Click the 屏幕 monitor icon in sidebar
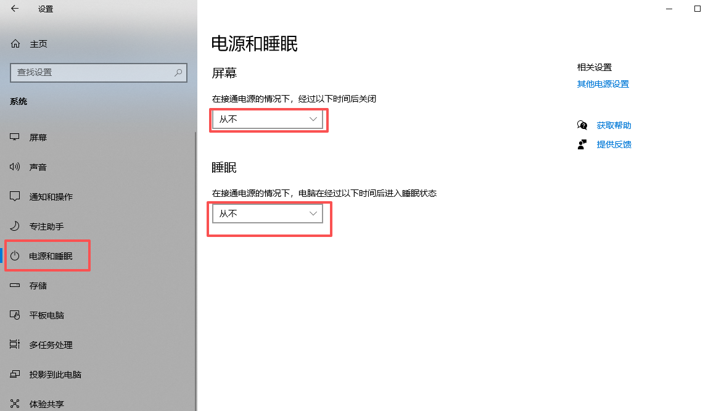Image resolution: width=716 pixels, height=411 pixels. (x=15, y=138)
